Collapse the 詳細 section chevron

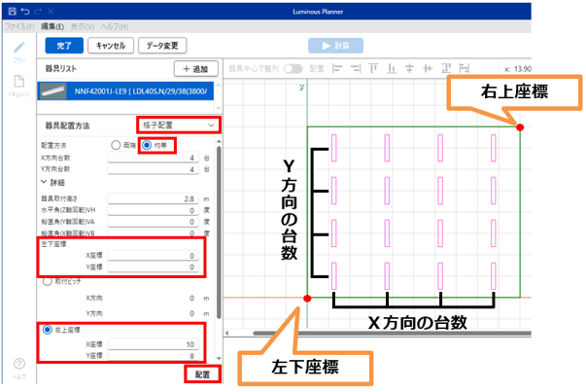(43, 181)
